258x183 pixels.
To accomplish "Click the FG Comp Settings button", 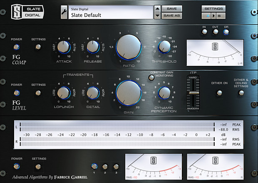I will [x=38, y=47].
